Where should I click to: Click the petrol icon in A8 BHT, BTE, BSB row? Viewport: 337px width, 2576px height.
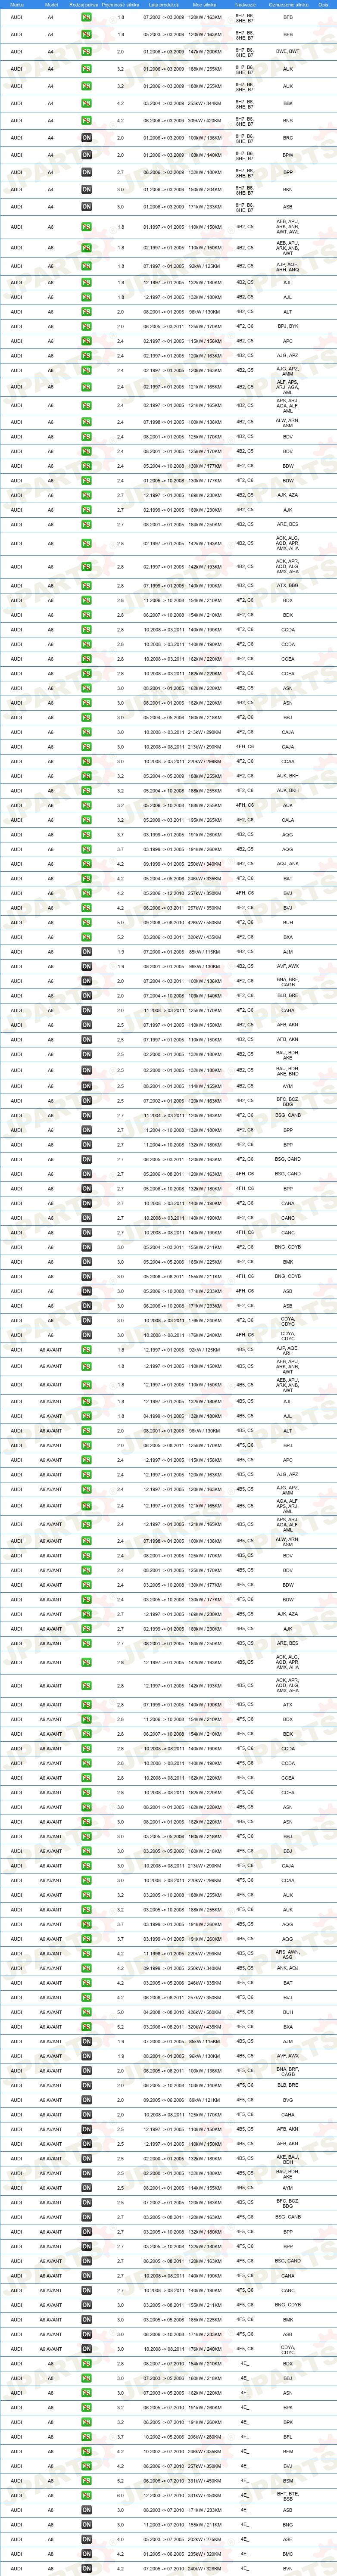[87, 2496]
